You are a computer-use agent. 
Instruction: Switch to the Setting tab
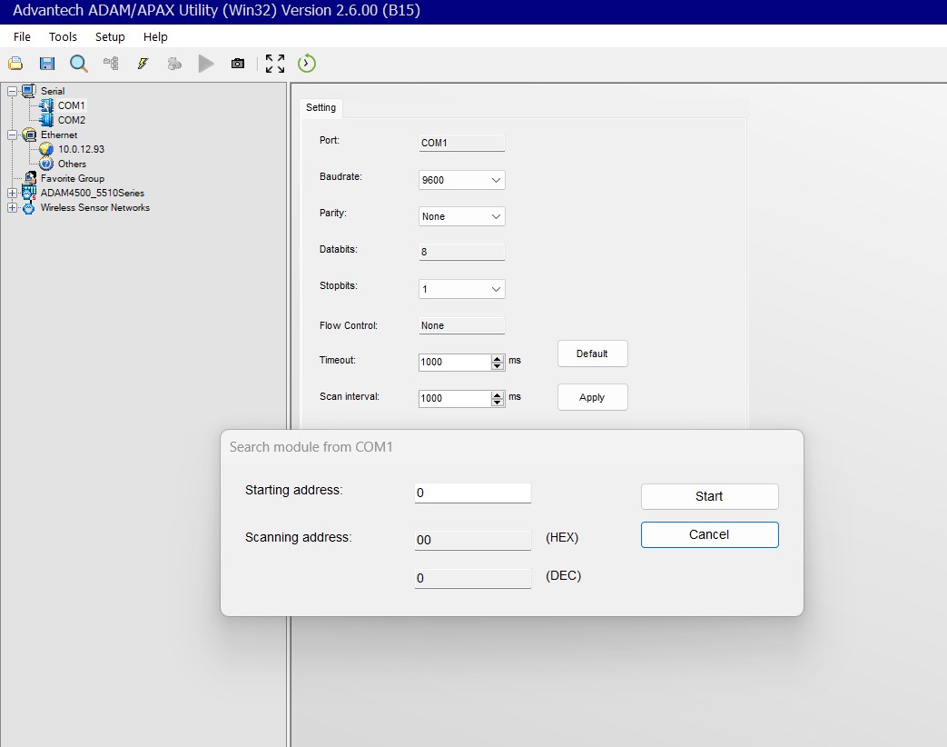click(321, 107)
